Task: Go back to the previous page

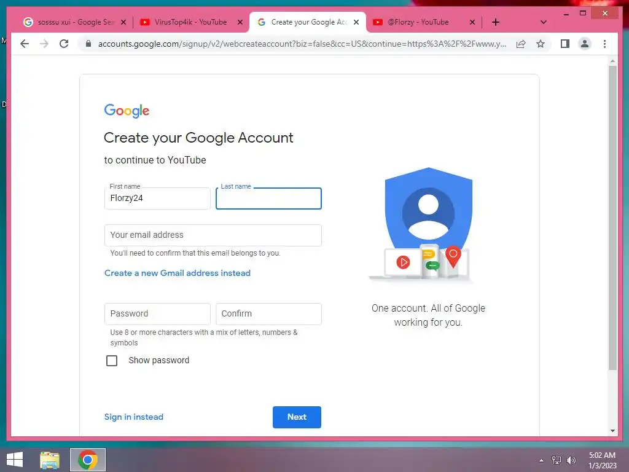Action: coord(25,44)
